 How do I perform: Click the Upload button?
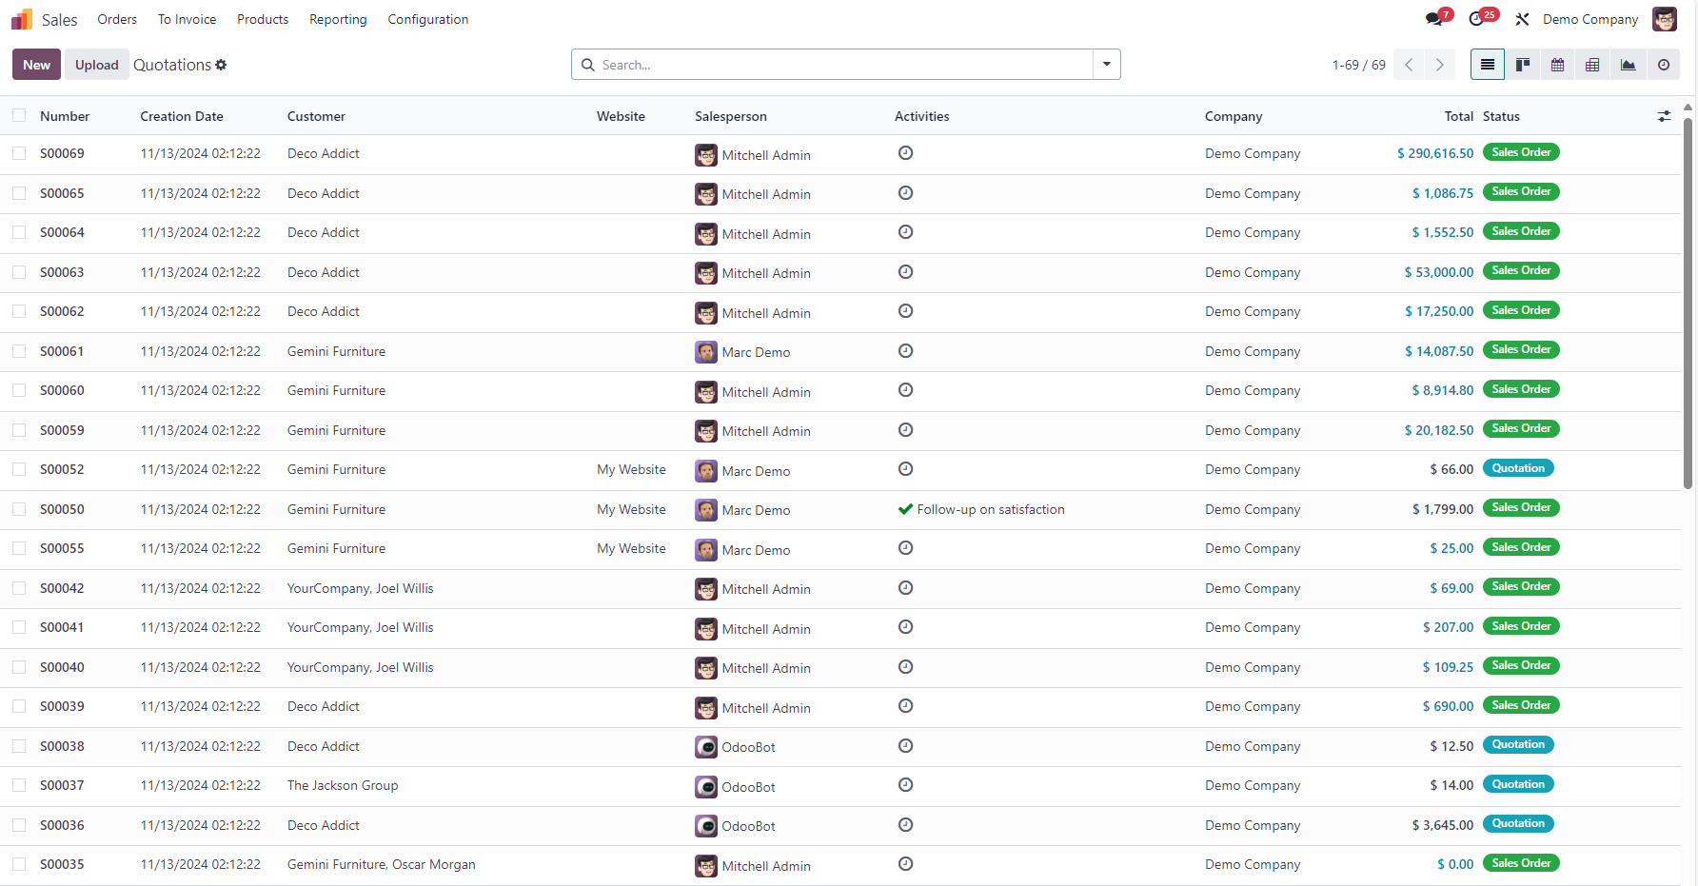tap(97, 65)
